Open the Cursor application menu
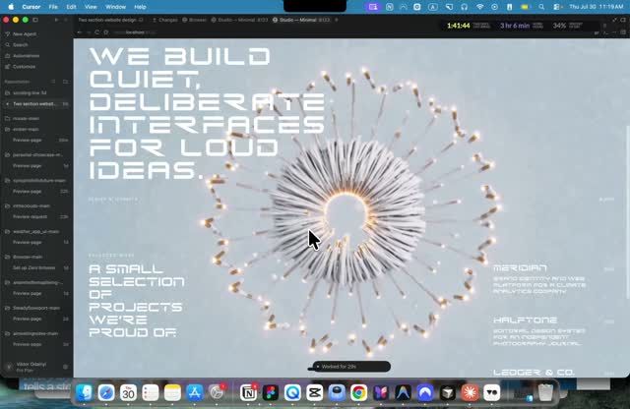The height and width of the screenshot is (409, 630). pyautogui.click(x=31, y=7)
